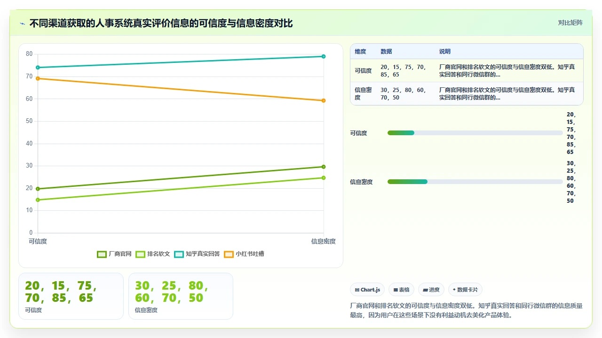Click the 信息密度 progress bar label
The height and width of the screenshot is (338, 602).
point(361,182)
